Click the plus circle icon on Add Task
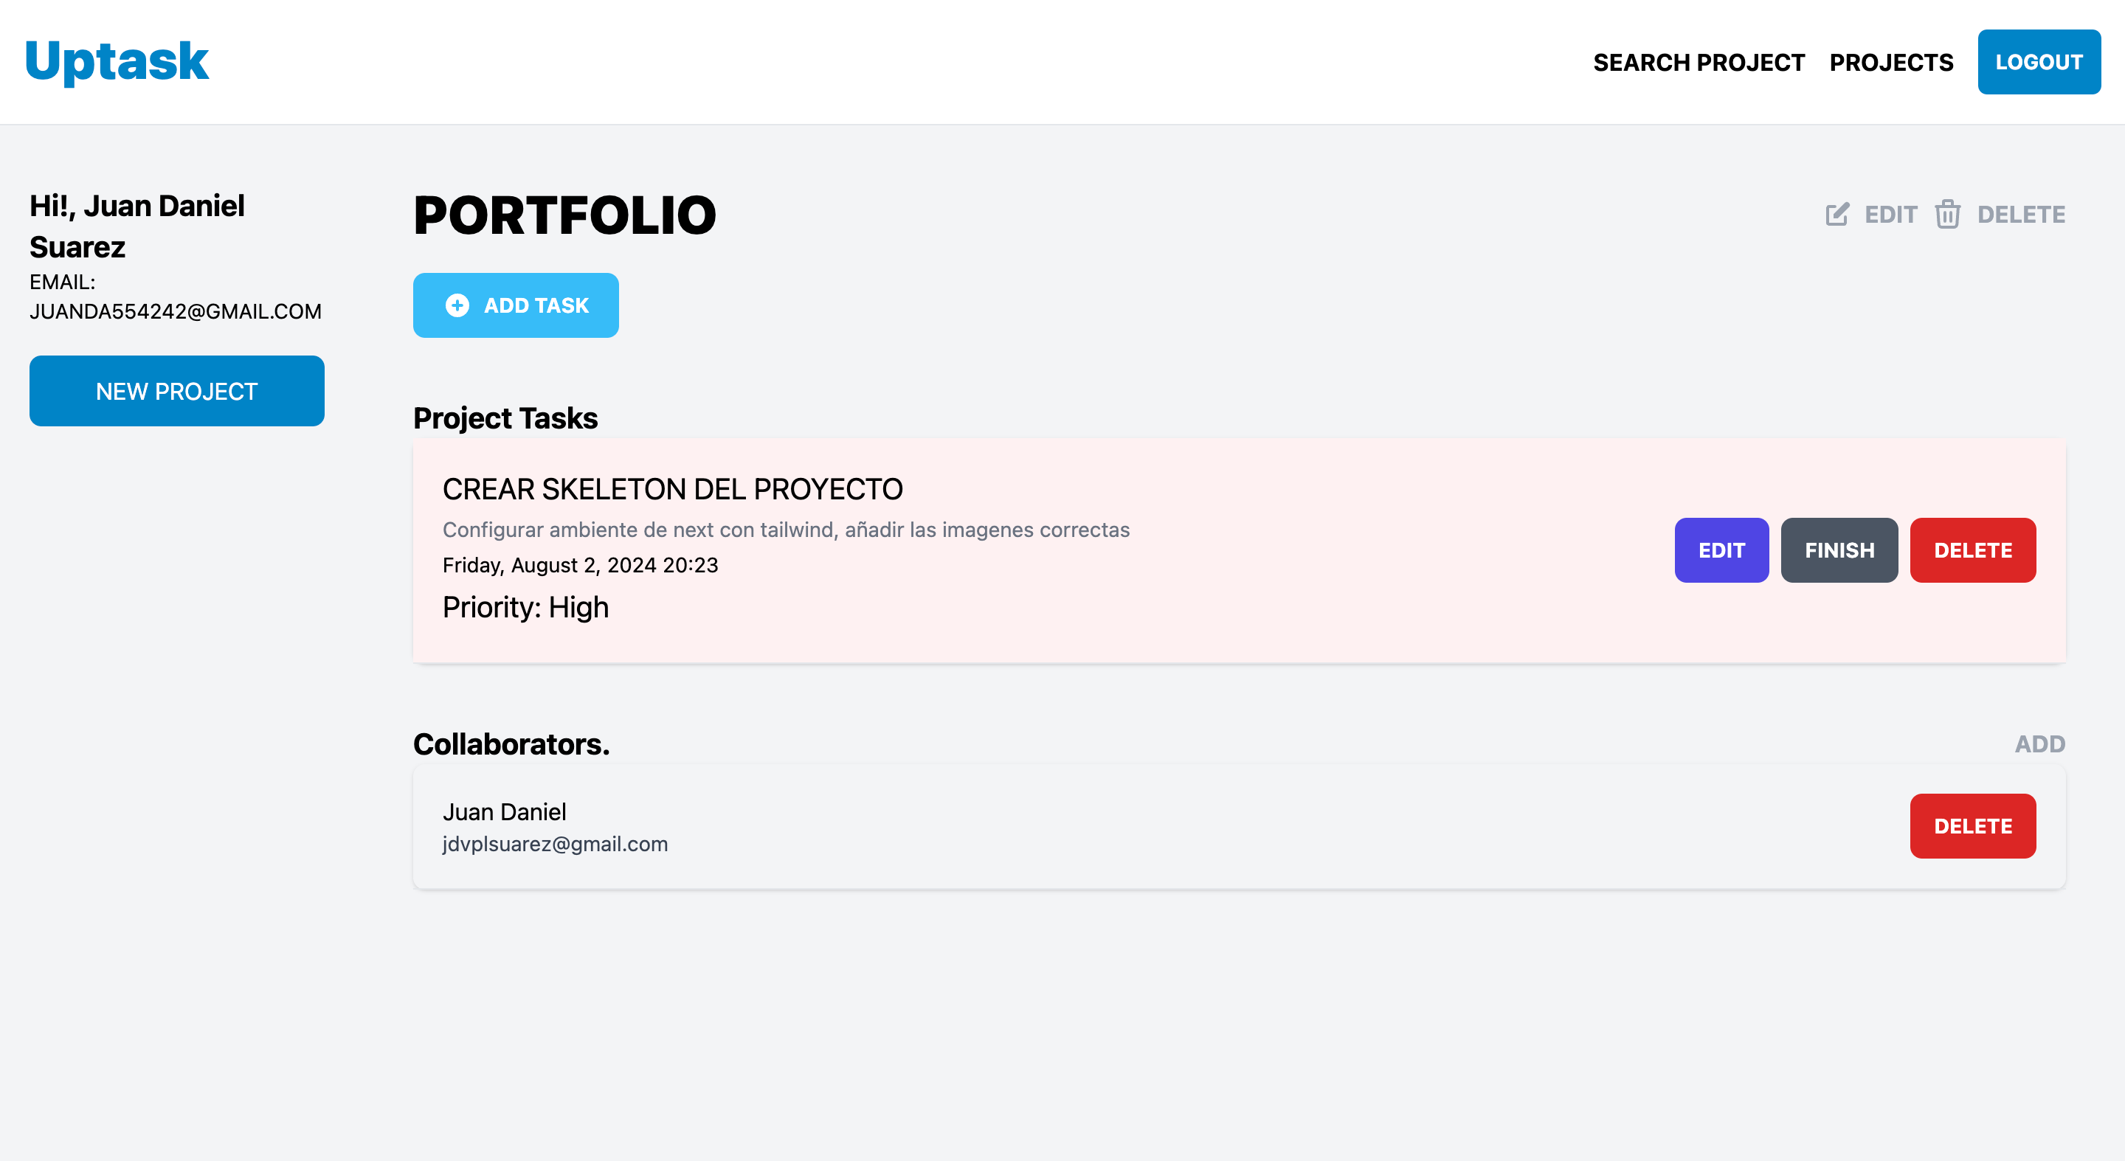The height and width of the screenshot is (1161, 2125). [x=457, y=305]
